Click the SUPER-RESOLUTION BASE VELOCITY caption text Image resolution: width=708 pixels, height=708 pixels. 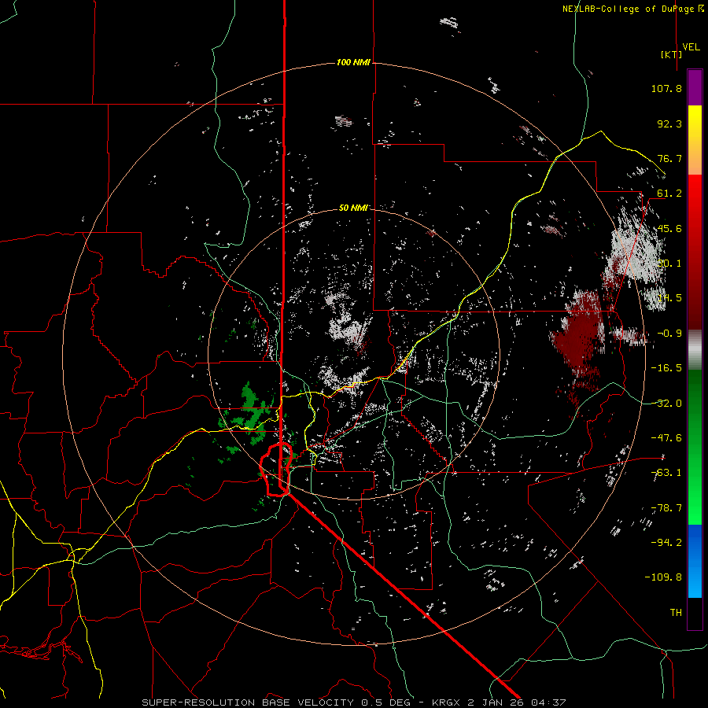(249, 702)
